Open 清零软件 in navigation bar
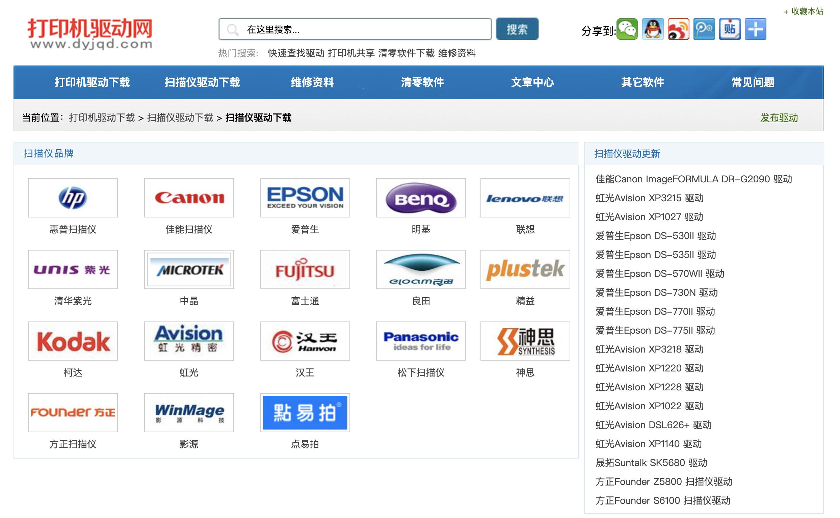840x518 pixels. click(423, 82)
